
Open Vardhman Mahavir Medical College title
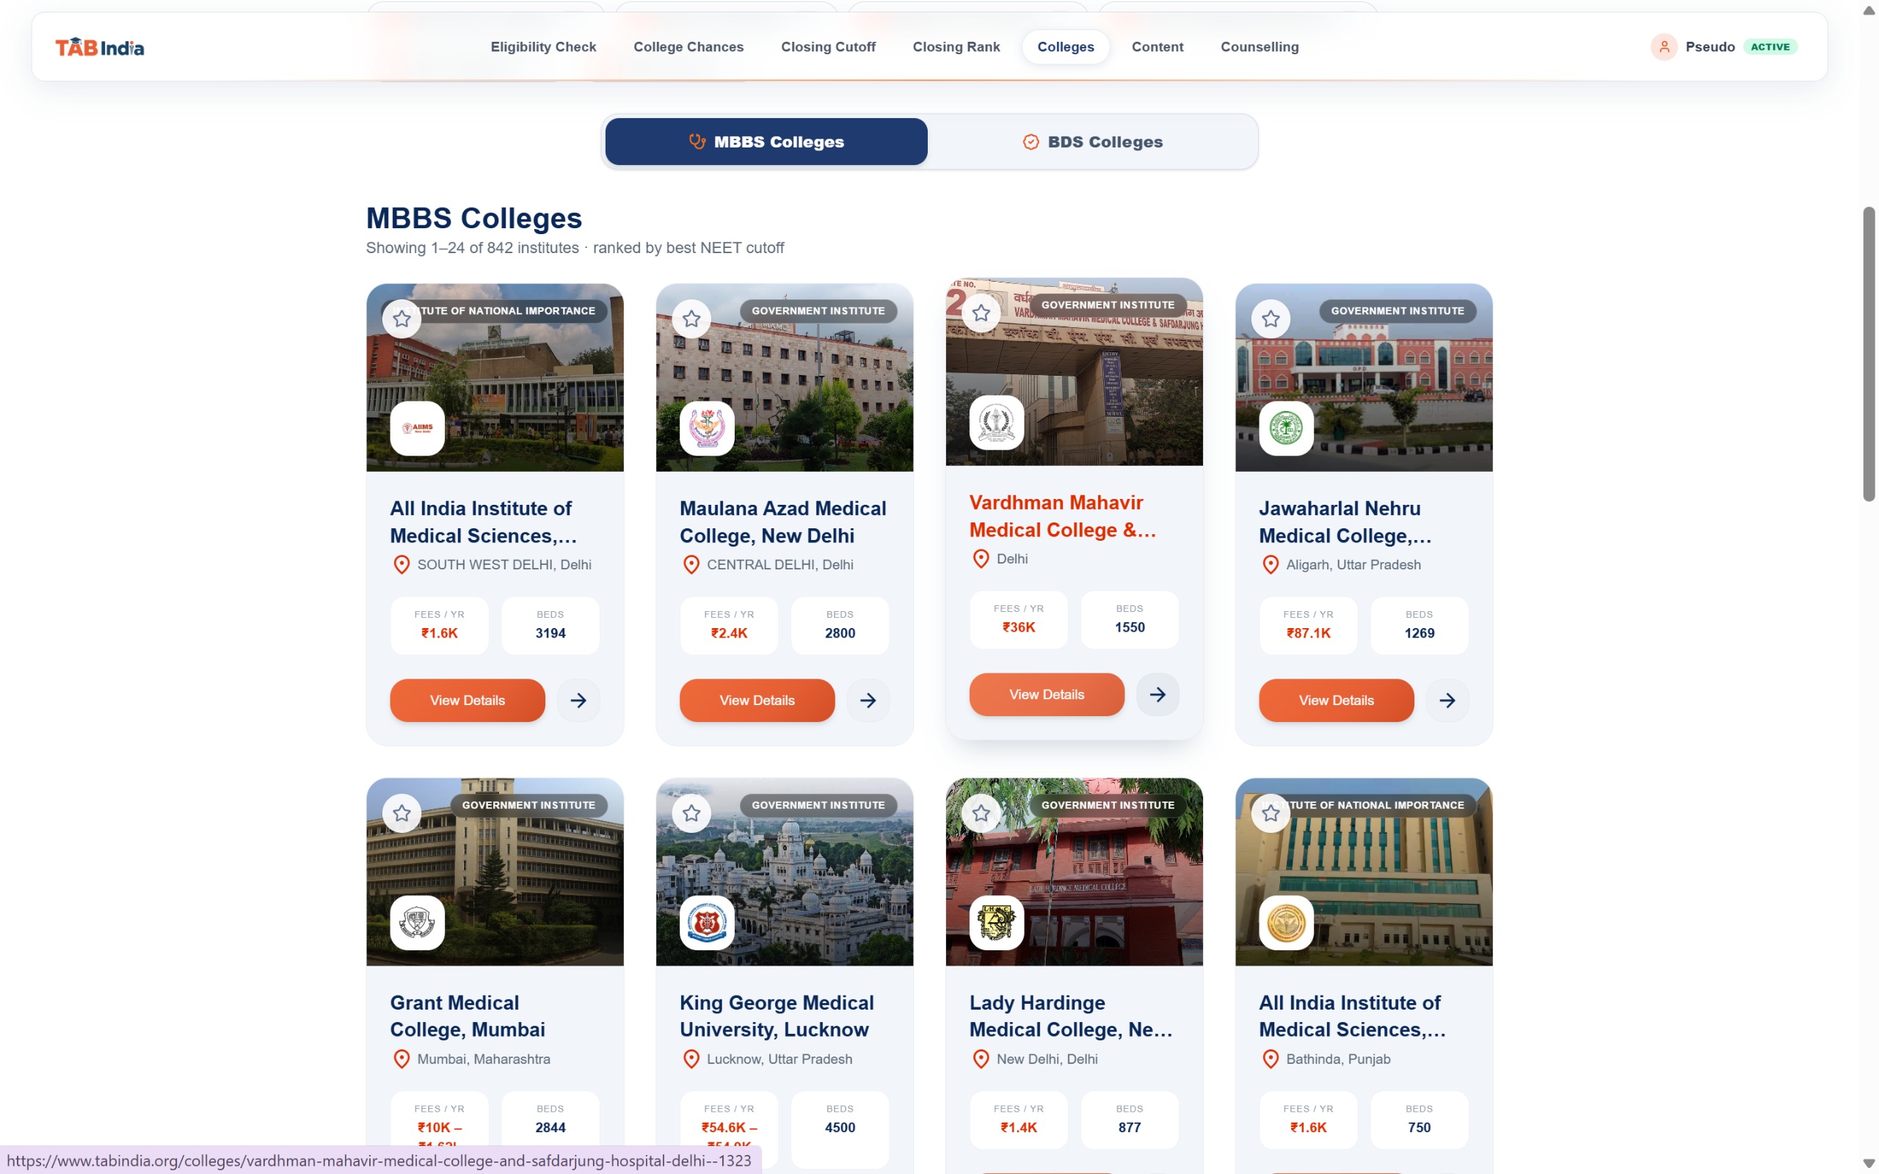[x=1062, y=516]
